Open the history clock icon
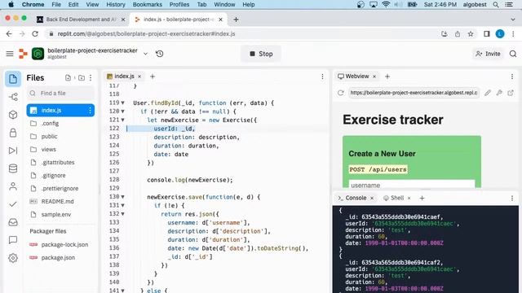 coord(160,54)
